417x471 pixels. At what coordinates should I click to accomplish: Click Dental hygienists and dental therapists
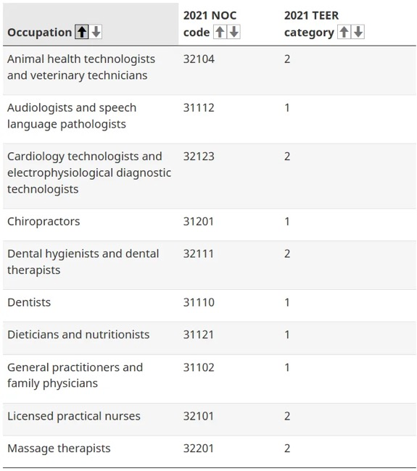83,262
